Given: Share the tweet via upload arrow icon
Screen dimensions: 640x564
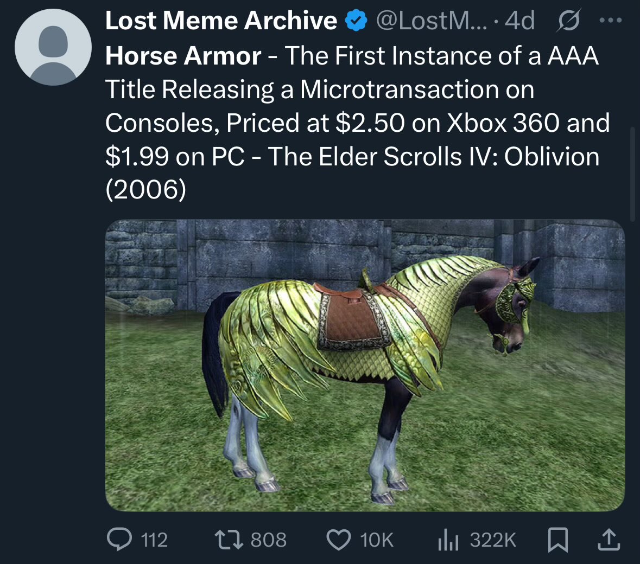Looking at the screenshot, I should 609,540.
